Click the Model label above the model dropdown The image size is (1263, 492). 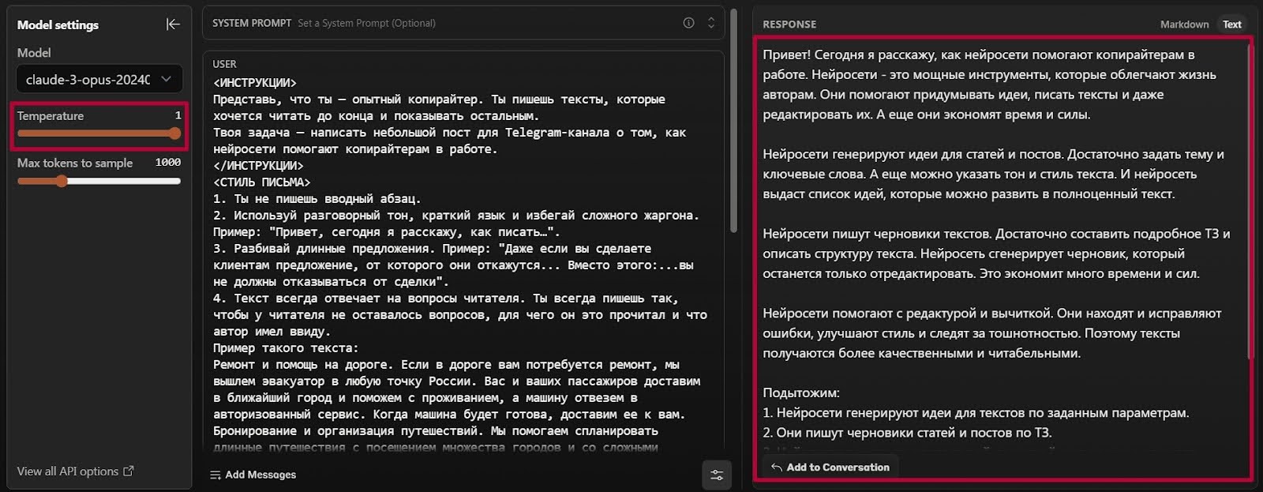(x=34, y=53)
